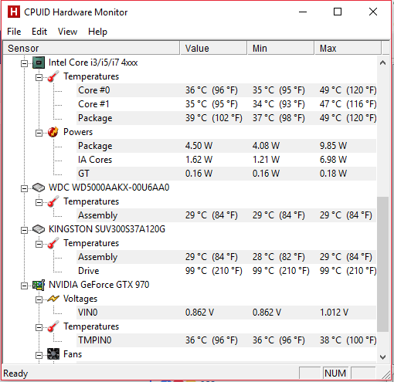This screenshot has width=394, height=382.
Task: Collapse the WDC WD5000AAKX-00U6AA0 node
Action: (x=24, y=188)
